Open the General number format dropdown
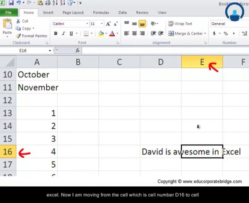 (x=229, y=24)
